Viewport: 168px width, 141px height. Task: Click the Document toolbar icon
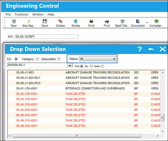tap(138, 21)
